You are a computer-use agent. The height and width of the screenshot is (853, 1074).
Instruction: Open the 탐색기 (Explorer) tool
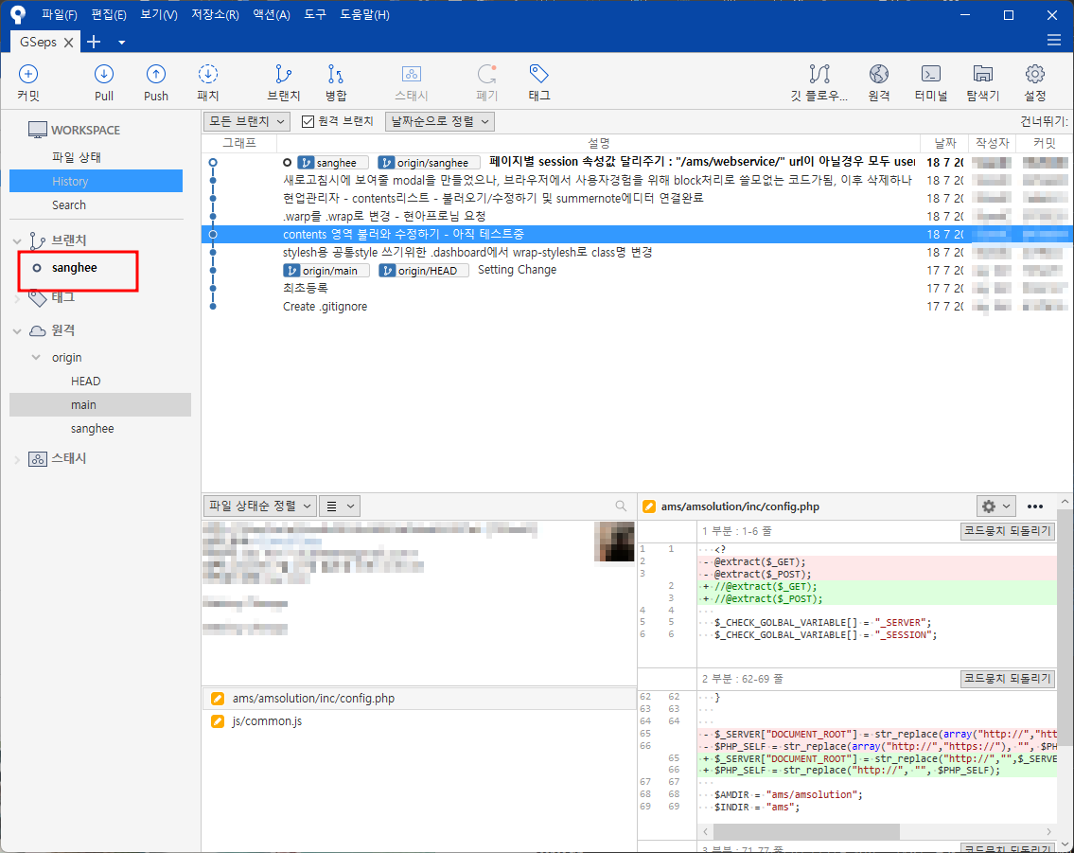(983, 82)
